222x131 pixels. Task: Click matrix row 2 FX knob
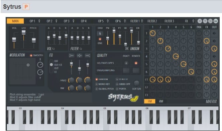tap(207, 41)
